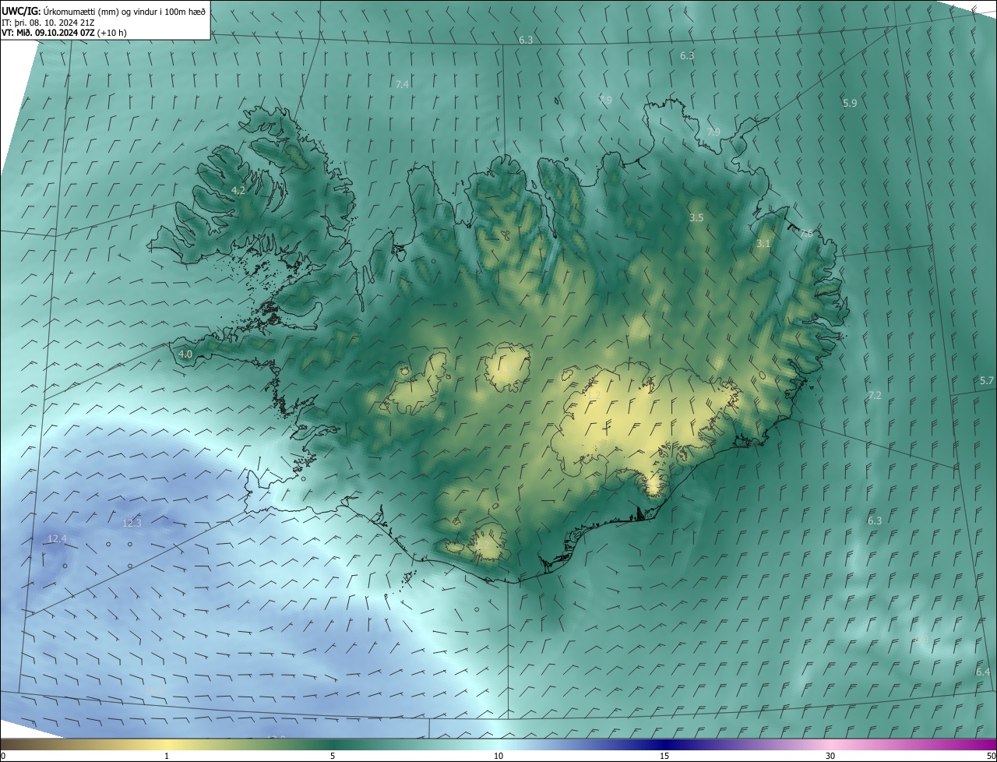Click the UWC/IG title line in the header
Viewport: 997px width, 762px height.
(x=103, y=11)
